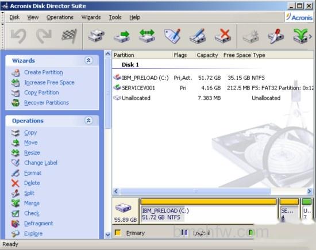Click the Delete partition toolbar icon
Screen dimensions: 316x250
coord(223,36)
